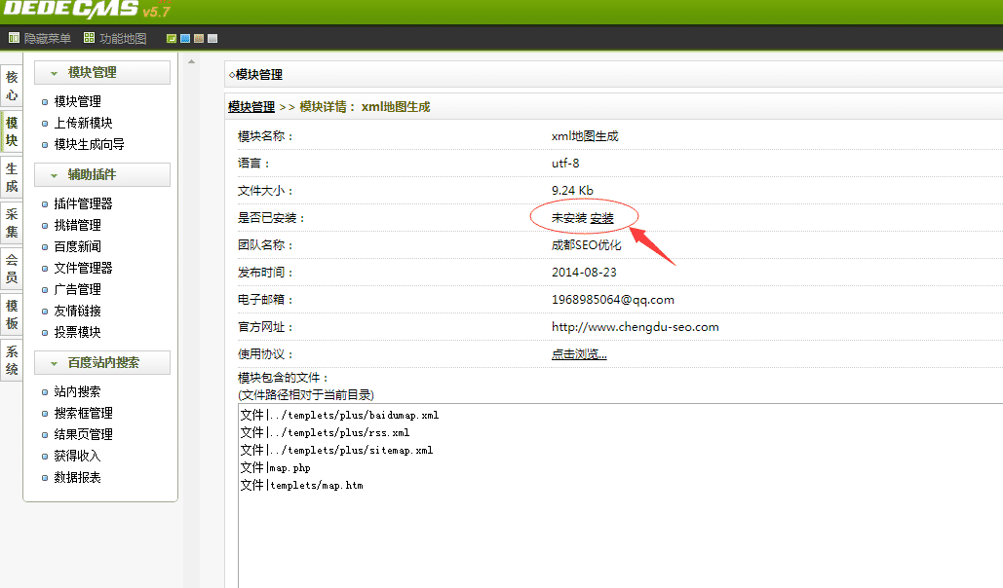
Task: Open 模块生成向导 sidebar item
Action: (x=89, y=144)
